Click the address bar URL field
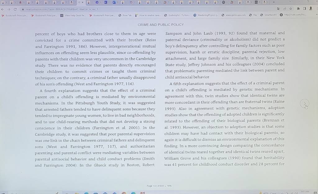This screenshot has width=318, height=194. (142, 9)
